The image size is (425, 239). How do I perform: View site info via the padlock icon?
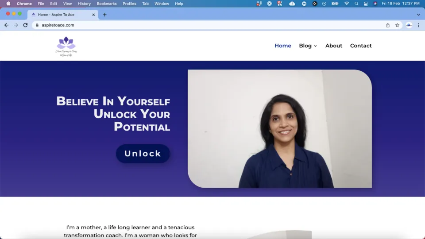[38, 25]
